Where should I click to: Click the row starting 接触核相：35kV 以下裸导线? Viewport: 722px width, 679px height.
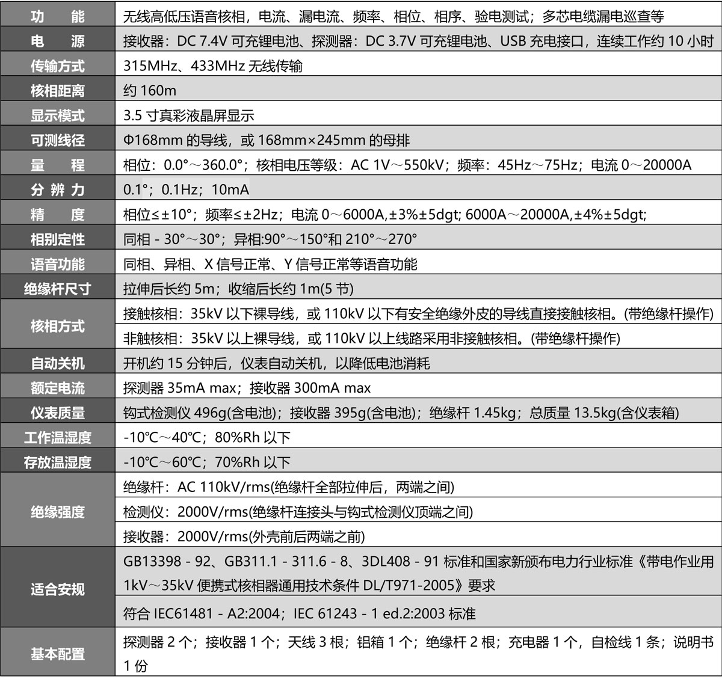tap(418, 313)
